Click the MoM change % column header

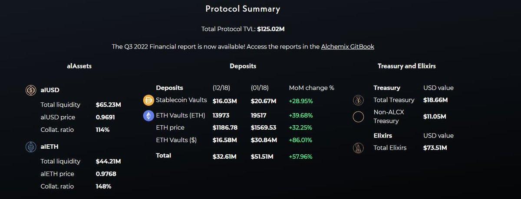(x=311, y=88)
